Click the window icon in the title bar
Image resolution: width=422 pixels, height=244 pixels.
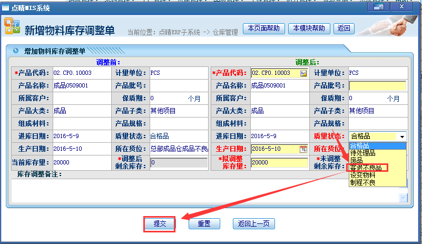(6, 7)
